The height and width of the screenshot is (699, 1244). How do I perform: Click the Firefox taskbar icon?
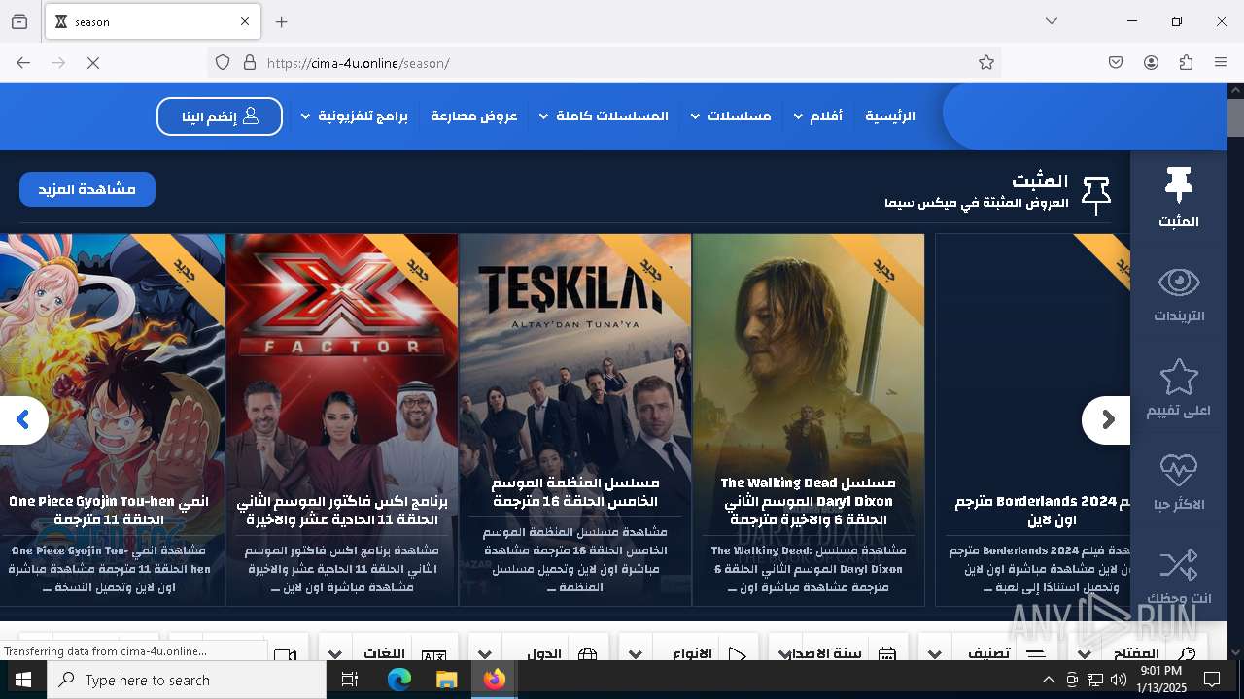[494, 680]
